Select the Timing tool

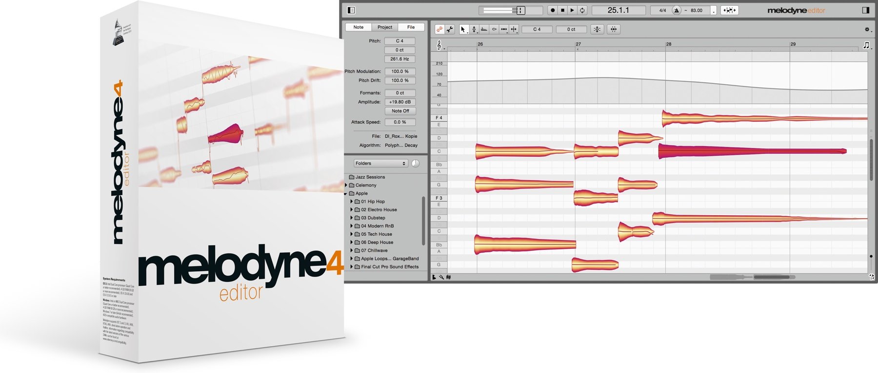click(504, 29)
